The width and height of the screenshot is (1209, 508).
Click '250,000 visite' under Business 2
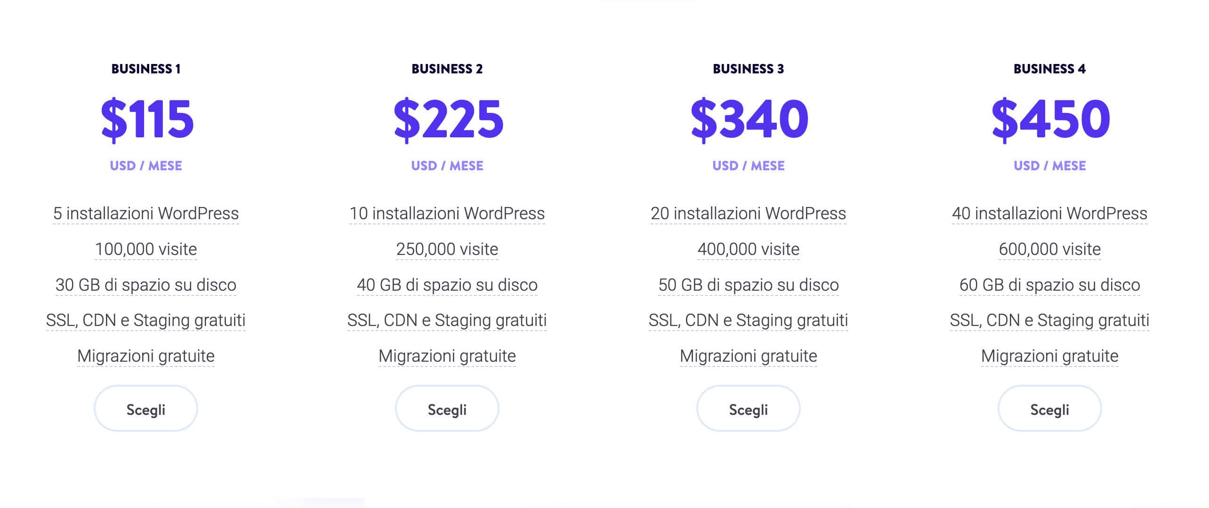pyautogui.click(x=447, y=249)
